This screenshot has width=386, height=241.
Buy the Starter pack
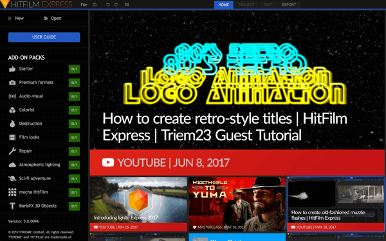[x=74, y=69]
